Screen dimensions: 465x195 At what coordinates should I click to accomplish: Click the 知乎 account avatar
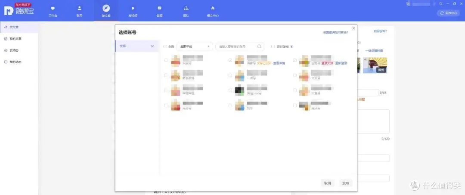[240, 105]
